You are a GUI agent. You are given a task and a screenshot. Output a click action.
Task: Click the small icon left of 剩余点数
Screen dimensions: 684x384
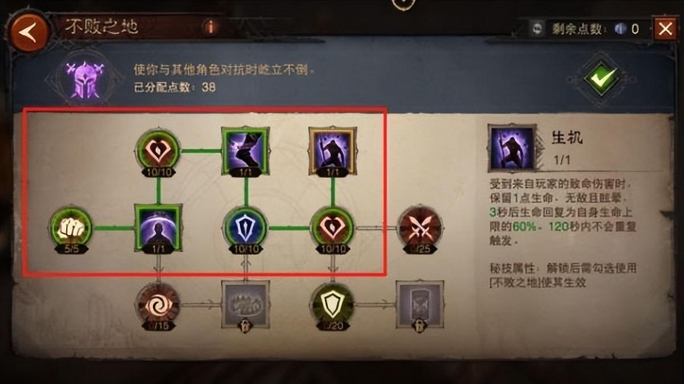[x=536, y=29]
